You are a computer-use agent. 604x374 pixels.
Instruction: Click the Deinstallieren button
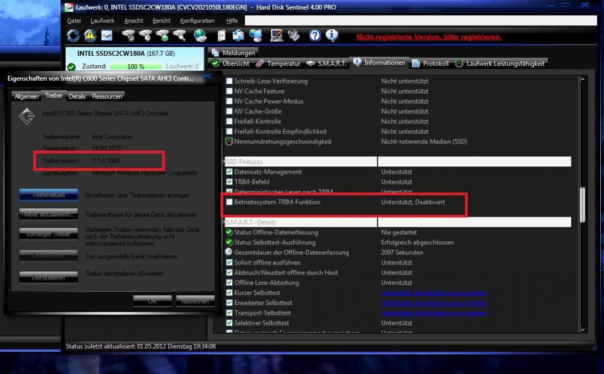coord(48,277)
